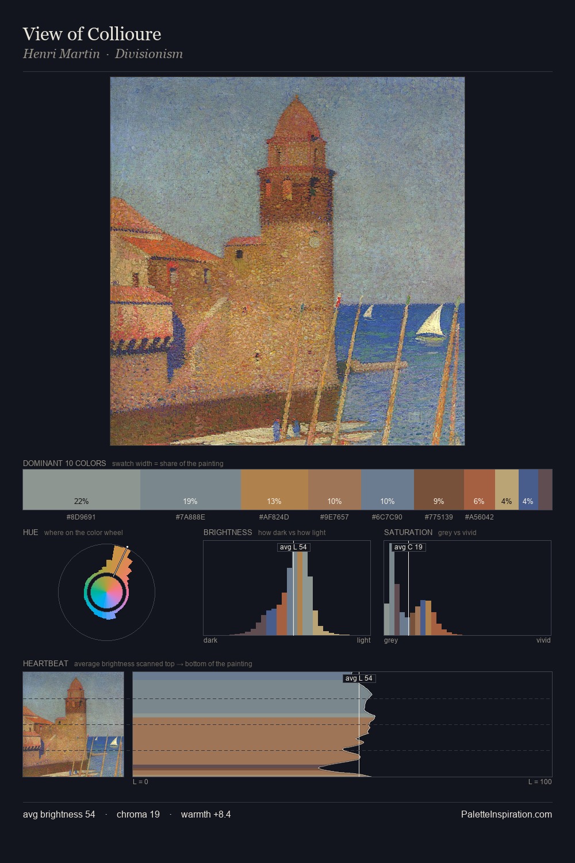
Task: Choose the tan 4% swatch
Action: [x=507, y=490]
